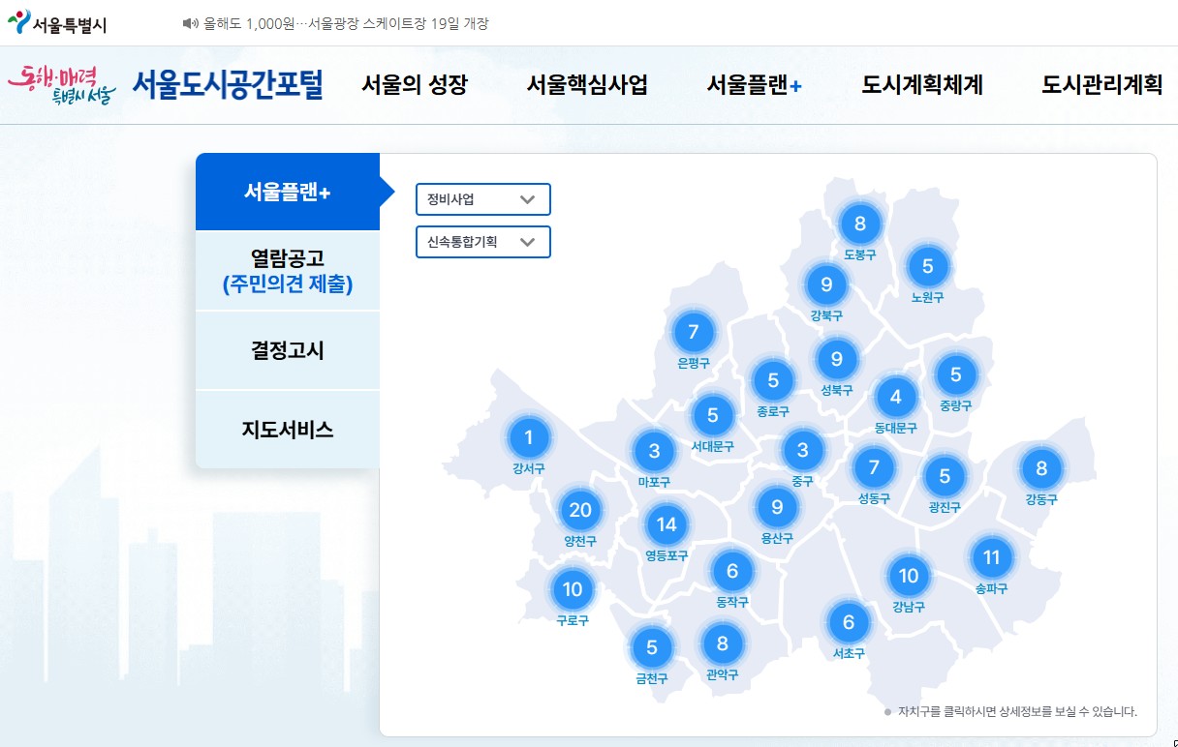1178x747 pixels.
Task: Expand the 정비사업 dropdown
Action: [x=483, y=199]
